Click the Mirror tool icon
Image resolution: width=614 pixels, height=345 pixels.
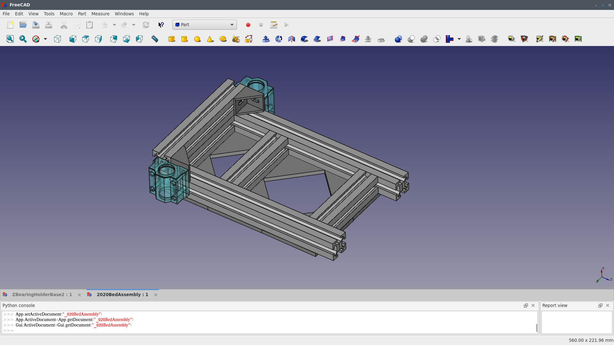click(291, 39)
